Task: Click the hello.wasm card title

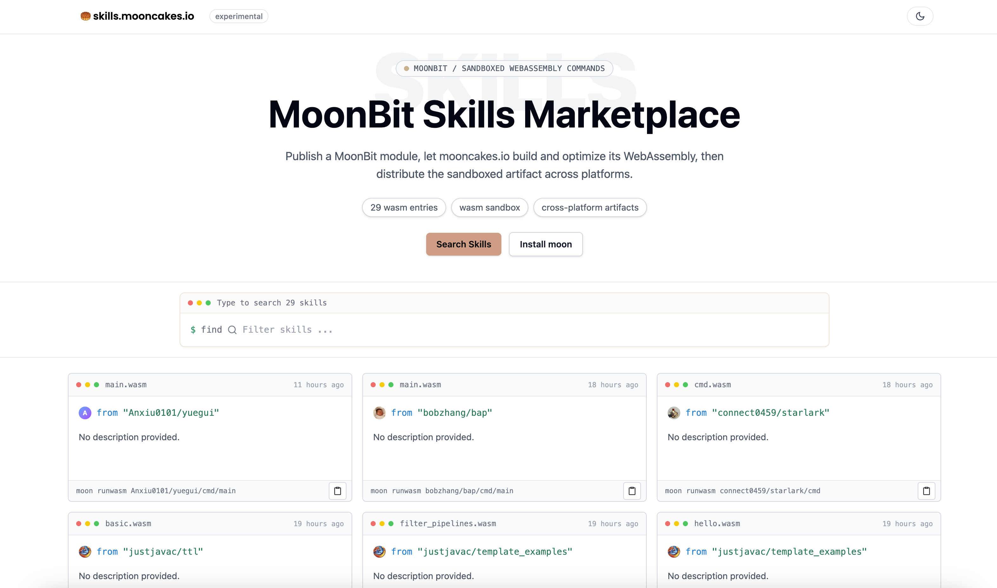Action: [717, 523]
